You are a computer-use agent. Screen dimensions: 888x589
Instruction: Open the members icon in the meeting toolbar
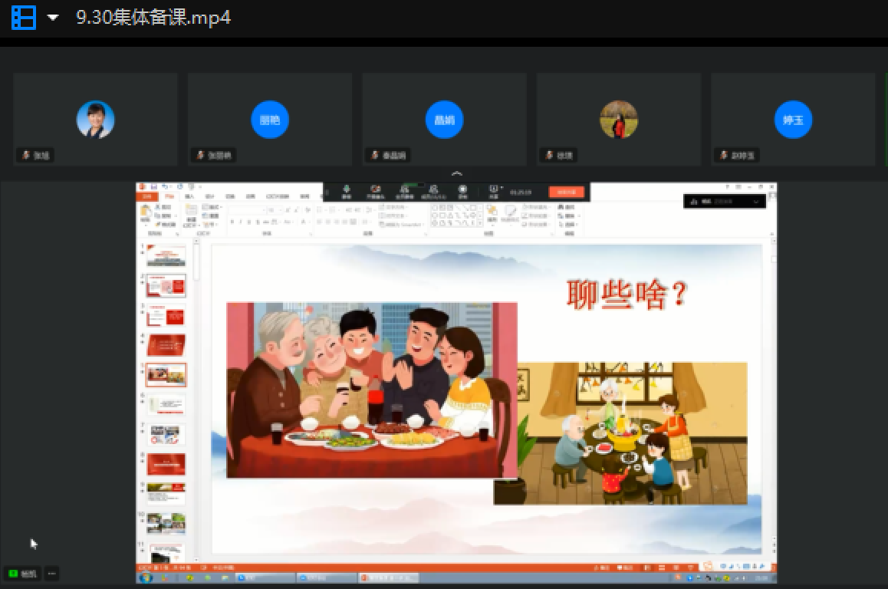click(433, 191)
